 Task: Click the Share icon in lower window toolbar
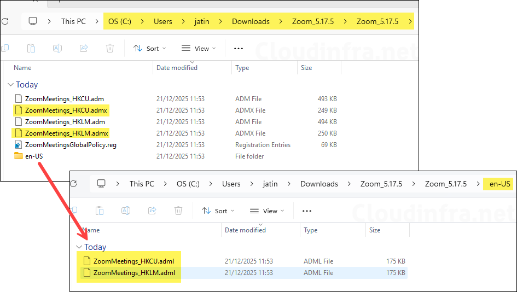[x=152, y=211]
